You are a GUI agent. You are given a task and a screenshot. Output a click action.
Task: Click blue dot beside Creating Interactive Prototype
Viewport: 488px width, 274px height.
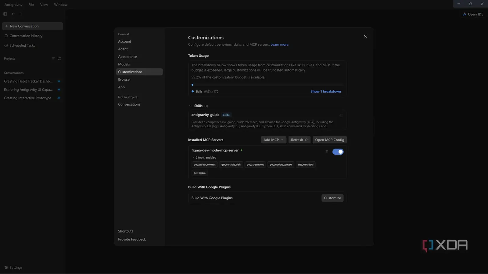pyautogui.click(x=59, y=98)
